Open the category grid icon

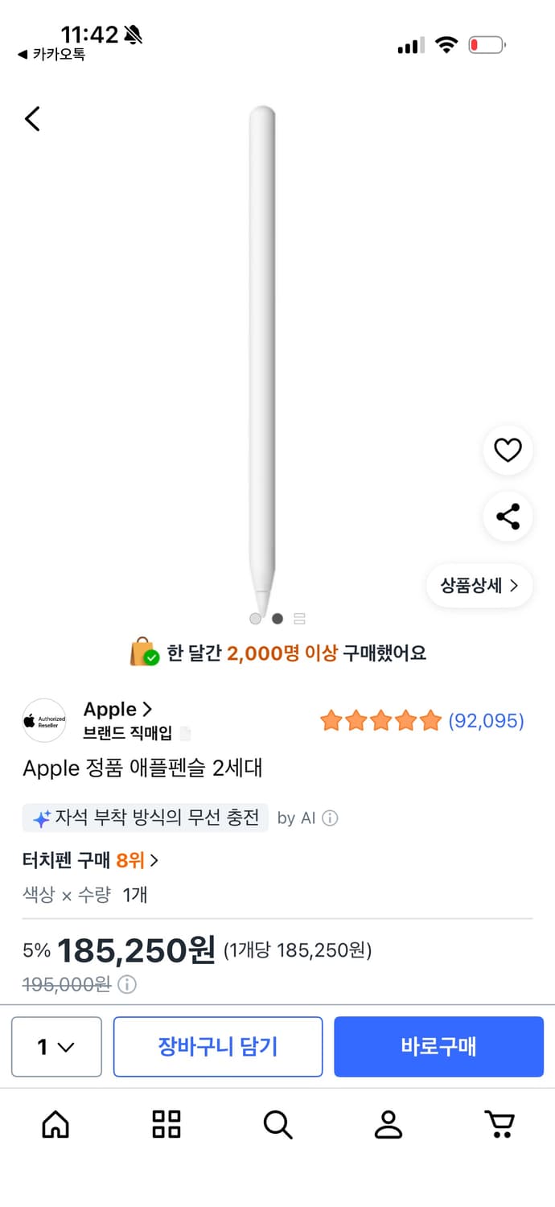[165, 1126]
